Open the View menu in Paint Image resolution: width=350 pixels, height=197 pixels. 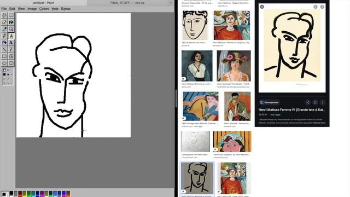click(x=21, y=9)
